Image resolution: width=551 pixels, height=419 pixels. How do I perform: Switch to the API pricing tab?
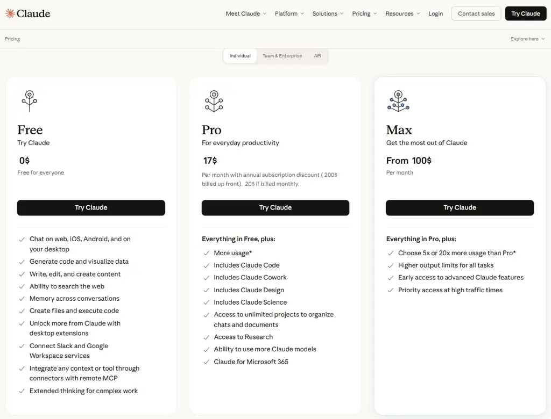pyautogui.click(x=317, y=56)
